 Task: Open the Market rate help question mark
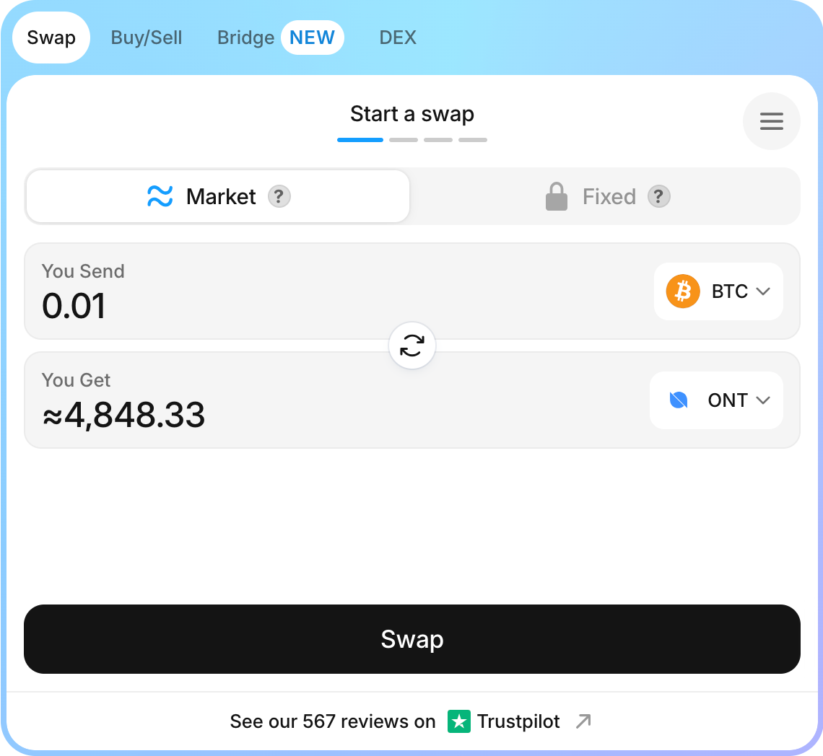[x=279, y=197]
